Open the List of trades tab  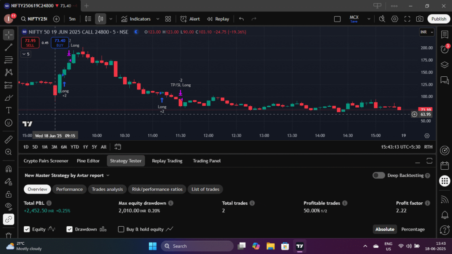205,189
